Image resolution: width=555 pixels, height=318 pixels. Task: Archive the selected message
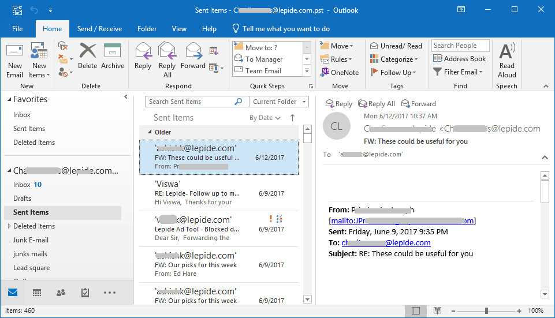coord(113,57)
